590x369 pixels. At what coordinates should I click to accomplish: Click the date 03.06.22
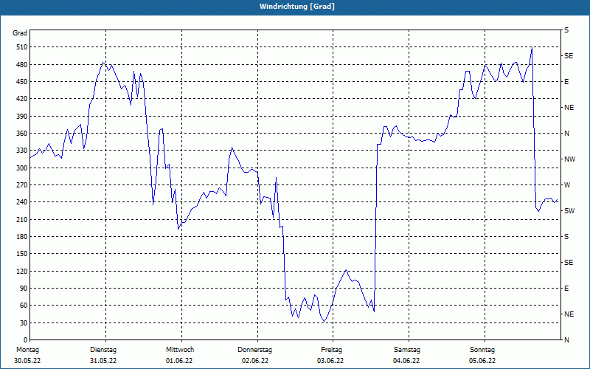click(x=330, y=361)
